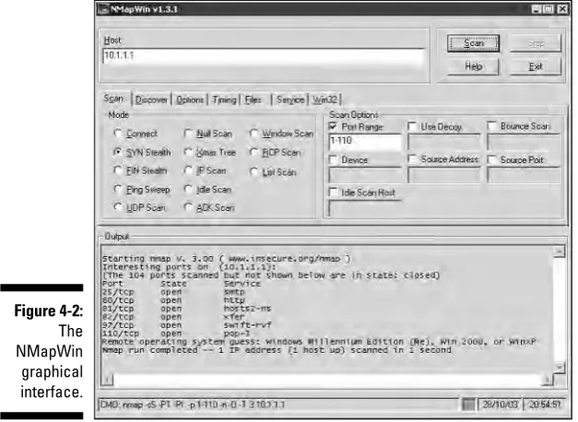The image size is (578, 422).
Task: Click the output horizontal scroll right arrow
Action: (x=548, y=380)
